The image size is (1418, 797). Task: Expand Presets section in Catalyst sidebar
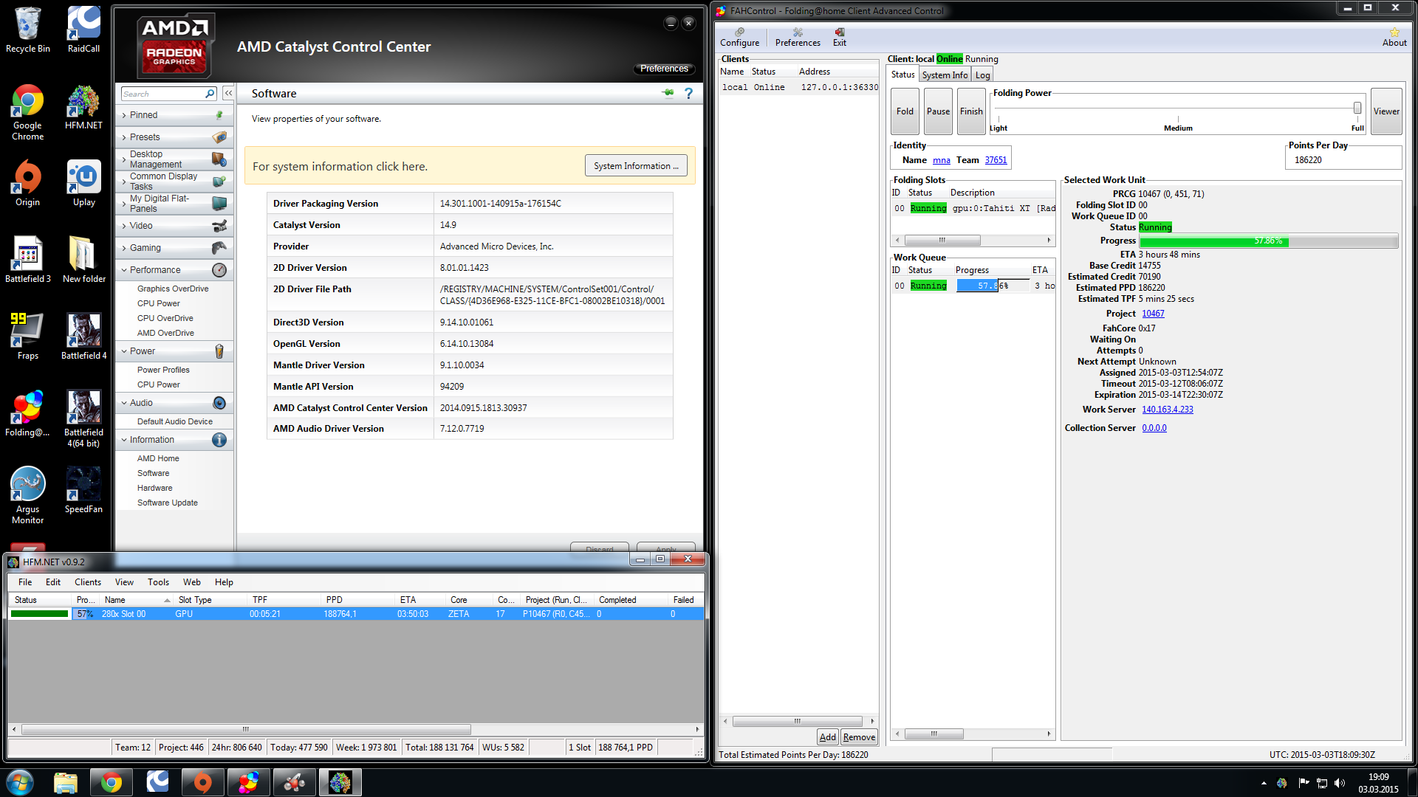[x=174, y=137]
